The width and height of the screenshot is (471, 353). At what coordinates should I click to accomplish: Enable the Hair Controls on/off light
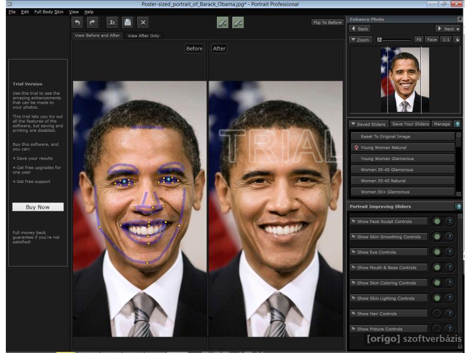click(x=437, y=314)
